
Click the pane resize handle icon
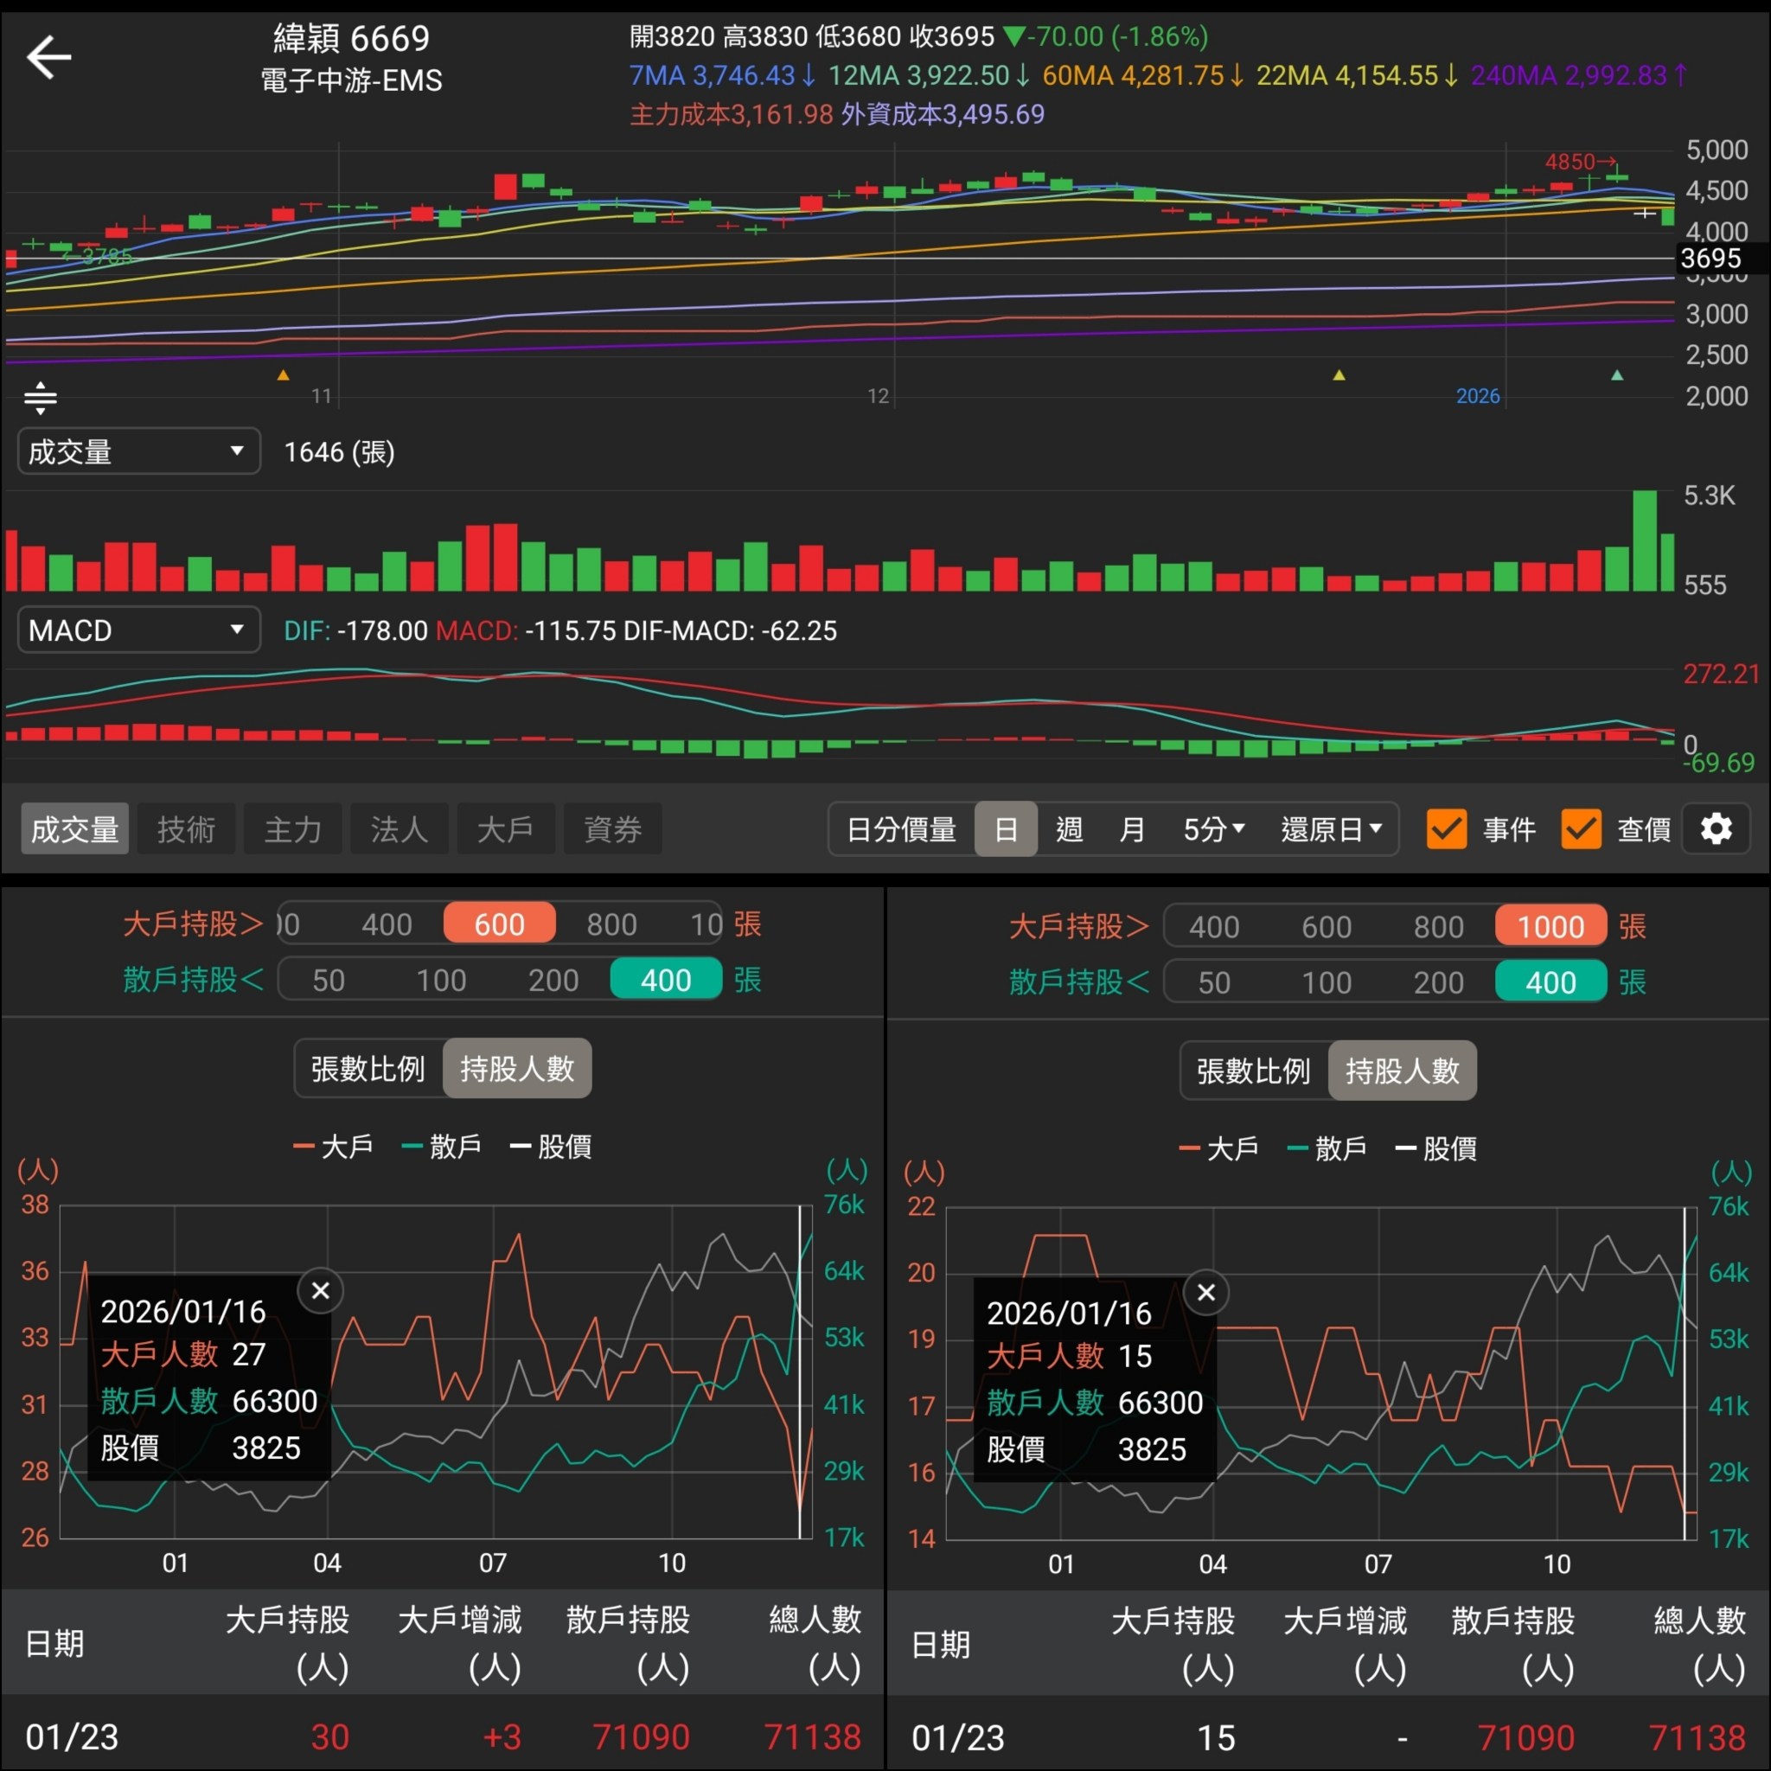41,398
